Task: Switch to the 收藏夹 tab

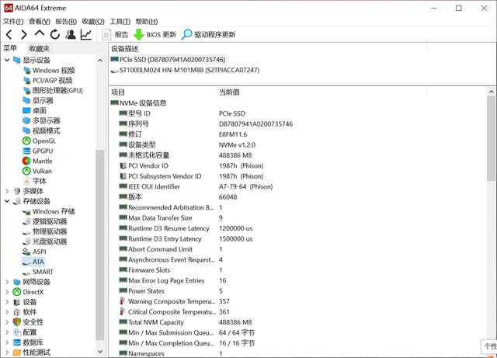Action: tap(40, 48)
